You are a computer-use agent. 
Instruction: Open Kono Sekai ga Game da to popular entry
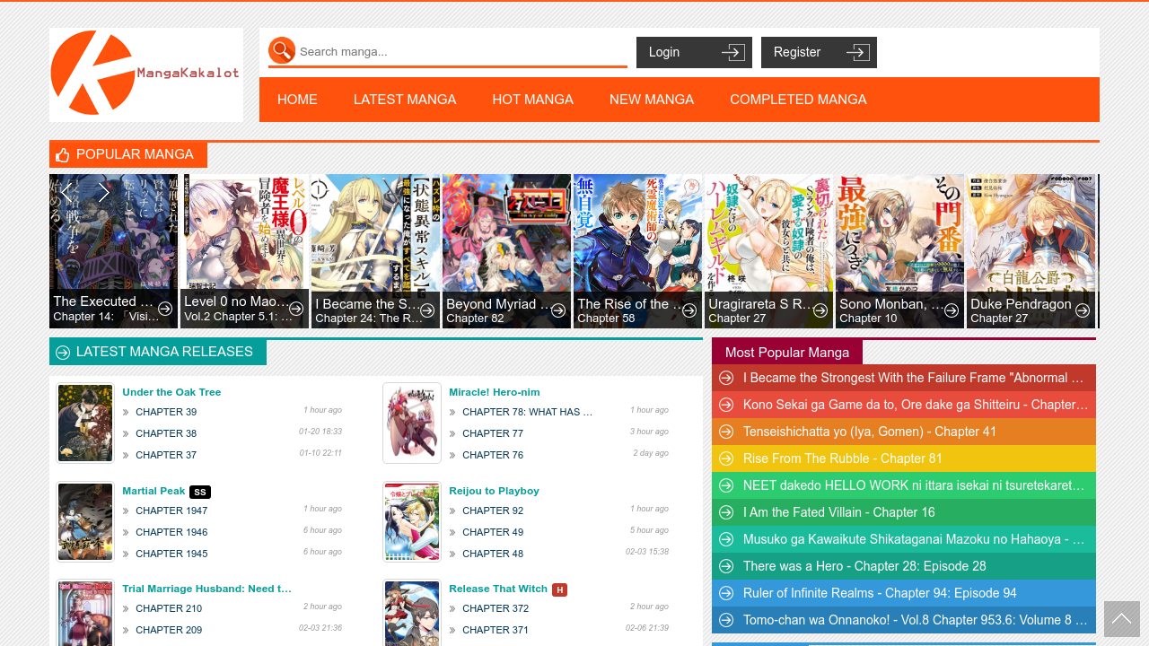[916, 405]
